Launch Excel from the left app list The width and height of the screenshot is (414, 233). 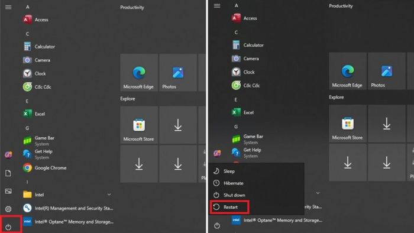click(34, 114)
